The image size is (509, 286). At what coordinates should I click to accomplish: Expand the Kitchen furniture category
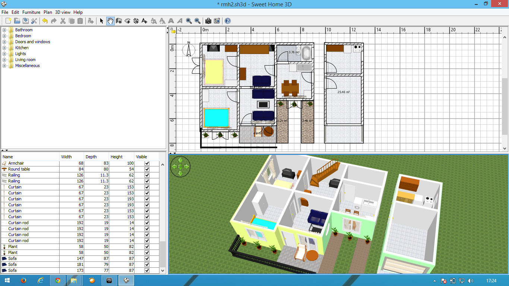(x=3, y=47)
